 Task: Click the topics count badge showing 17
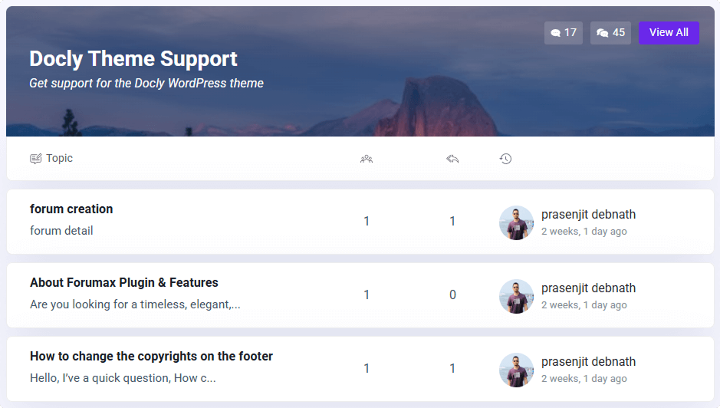click(x=564, y=33)
